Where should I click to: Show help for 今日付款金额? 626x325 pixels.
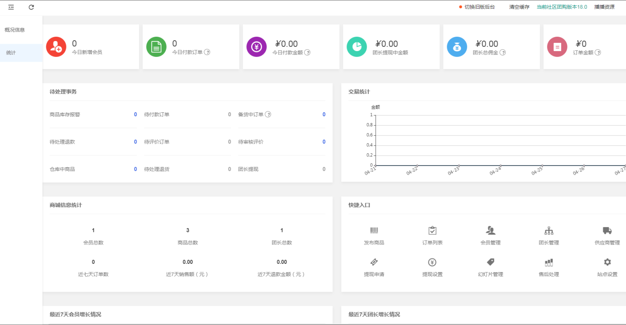(x=308, y=52)
